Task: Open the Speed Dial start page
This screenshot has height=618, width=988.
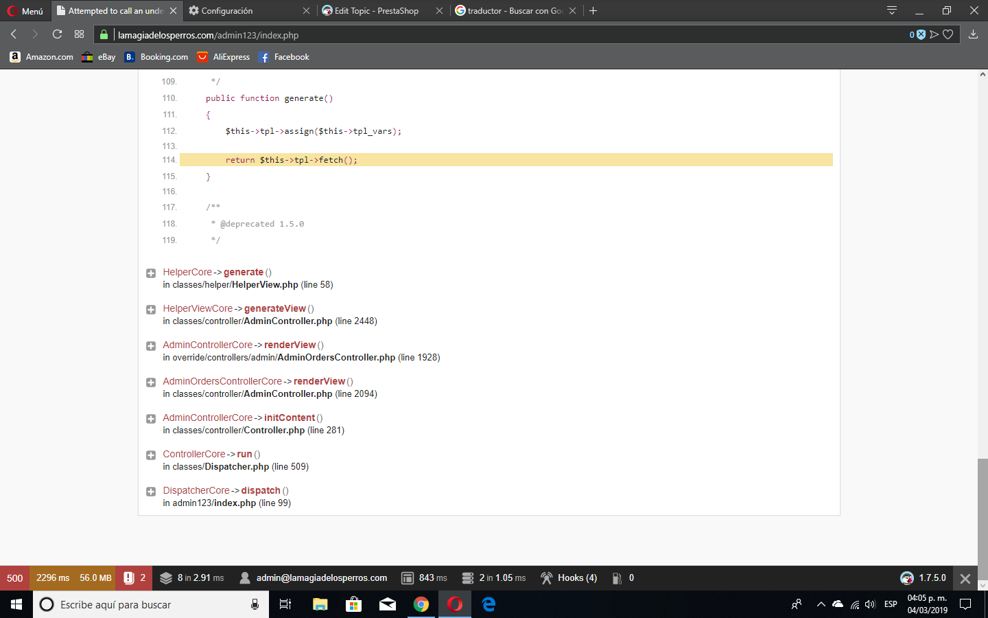Action: tap(80, 34)
